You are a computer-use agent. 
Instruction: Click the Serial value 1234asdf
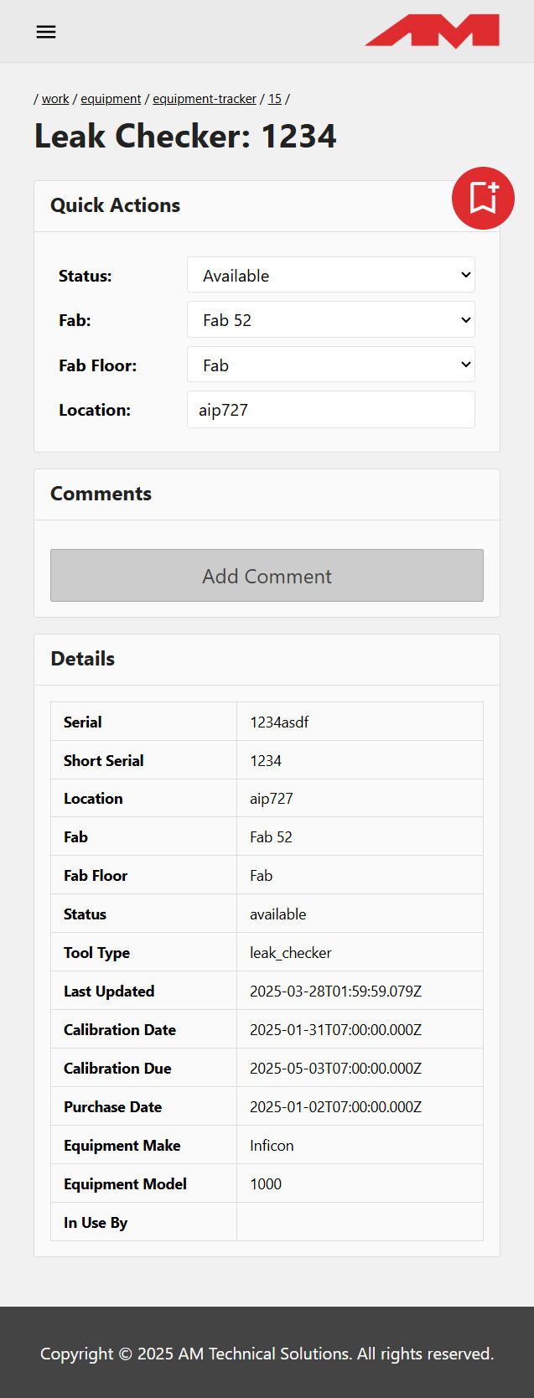point(279,722)
